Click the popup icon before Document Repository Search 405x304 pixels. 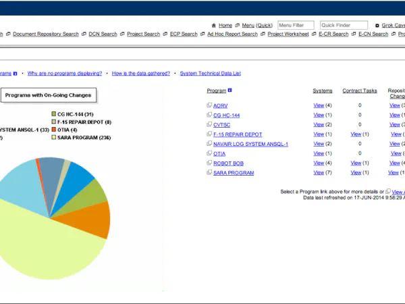(8, 34)
